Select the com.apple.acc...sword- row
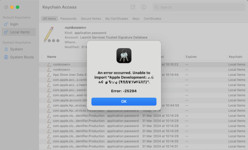The height and width of the screenshot is (150, 248). tap(143, 90)
